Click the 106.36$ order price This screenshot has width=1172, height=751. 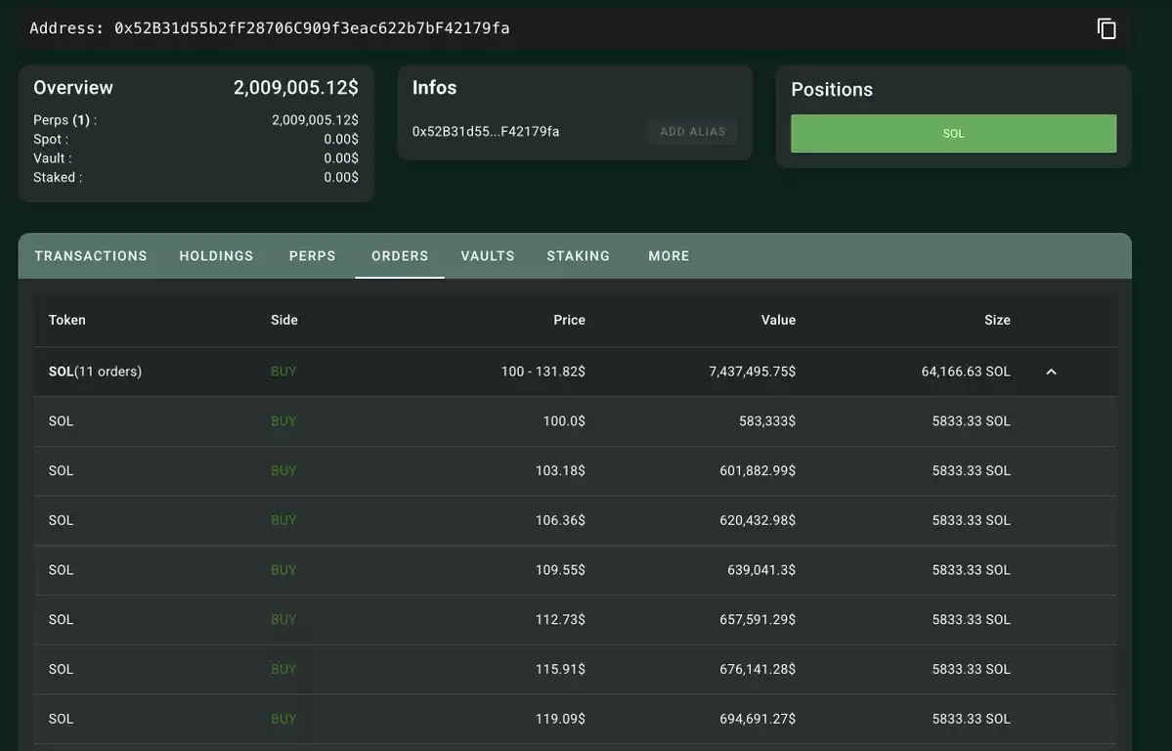point(561,520)
